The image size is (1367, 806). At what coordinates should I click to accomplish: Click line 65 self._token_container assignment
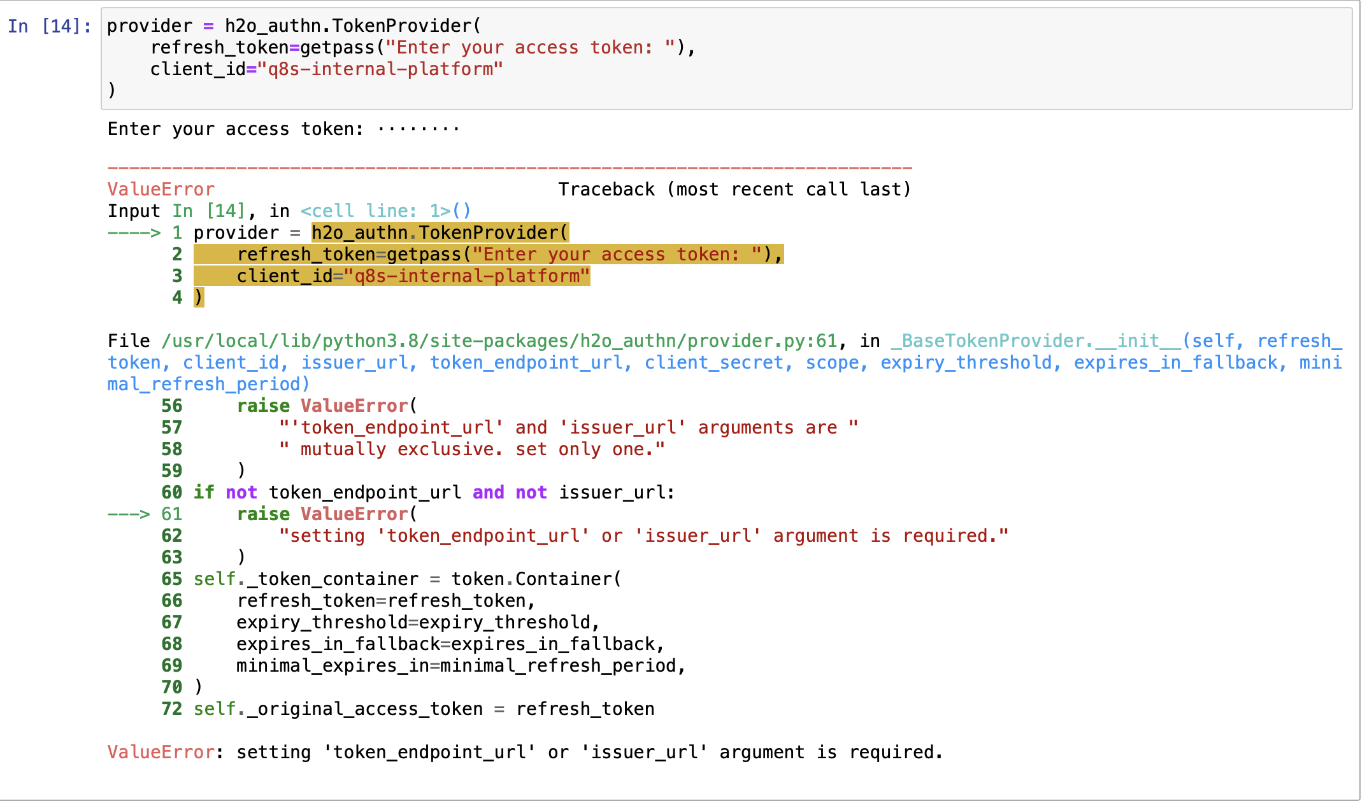(x=407, y=579)
